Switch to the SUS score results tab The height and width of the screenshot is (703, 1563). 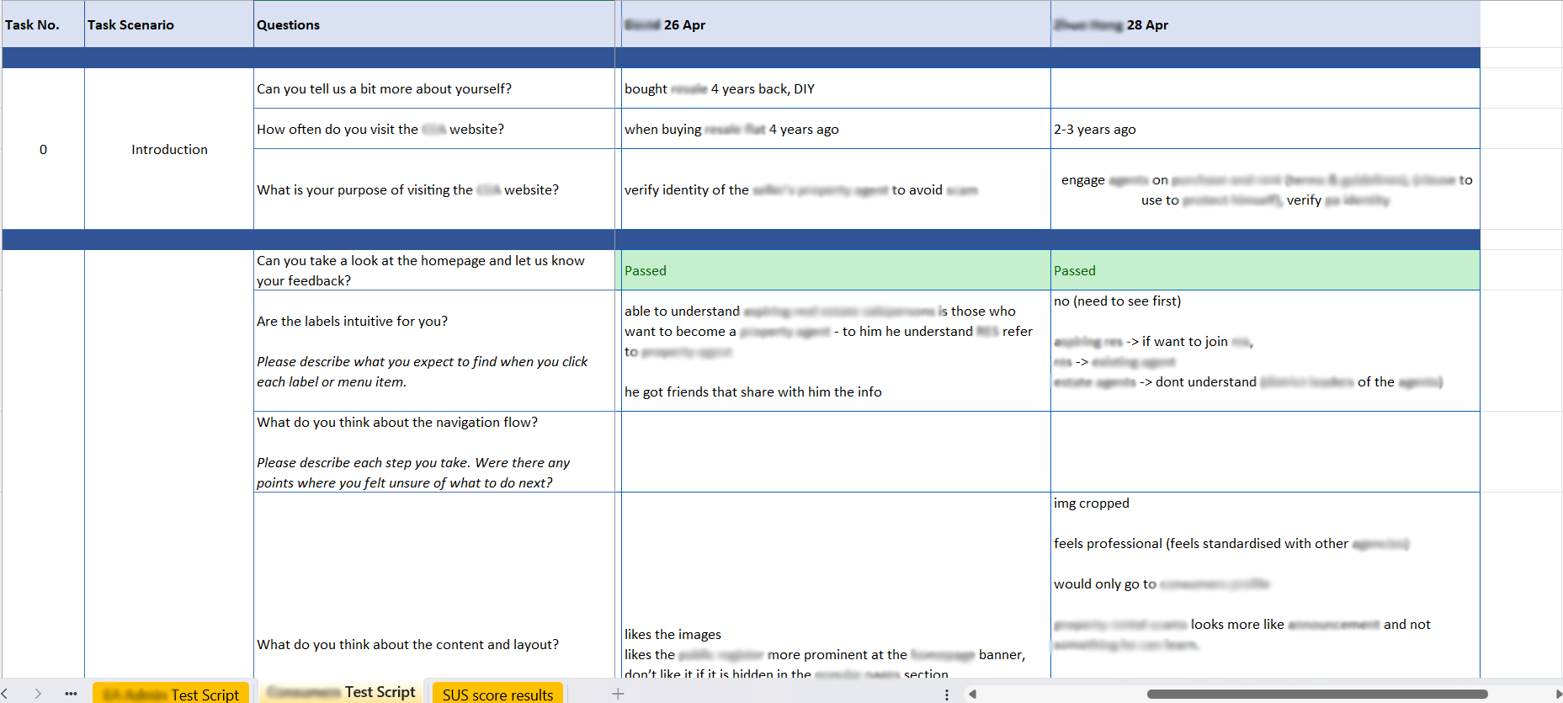(497, 695)
